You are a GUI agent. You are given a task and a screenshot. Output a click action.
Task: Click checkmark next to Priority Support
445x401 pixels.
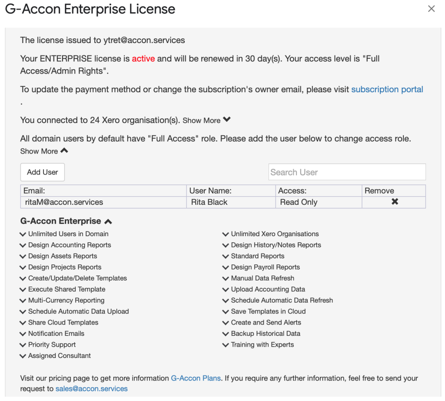tap(23, 345)
